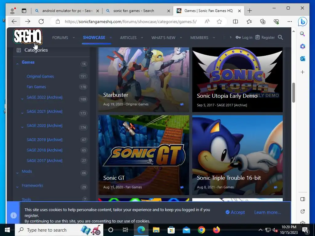Image resolution: width=315 pixels, height=236 pixels.
Task: Open Windows Start menu
Action: point(7,230)
